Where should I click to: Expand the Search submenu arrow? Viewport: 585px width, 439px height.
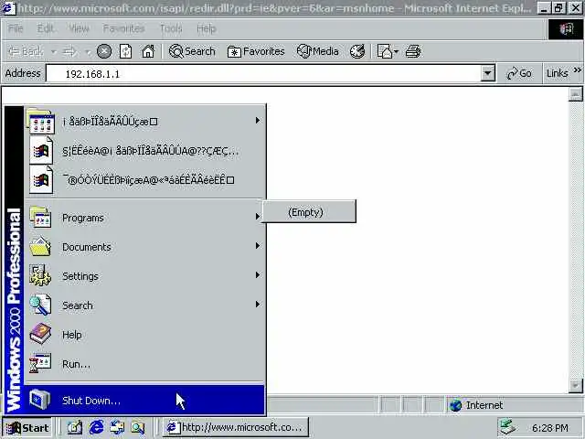[x=258, y=305]
